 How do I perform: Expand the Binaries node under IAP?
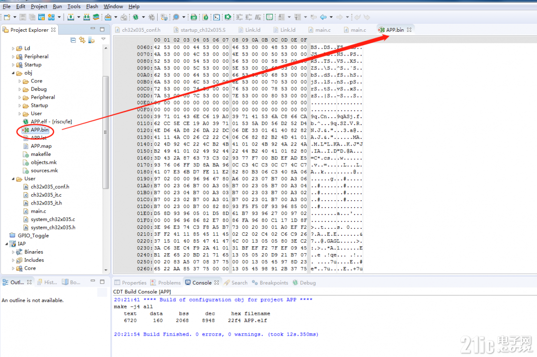point(13,252)
